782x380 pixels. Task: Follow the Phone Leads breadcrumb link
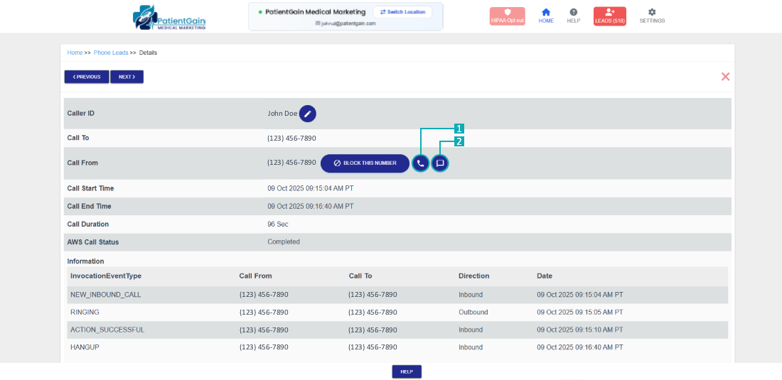111,53
